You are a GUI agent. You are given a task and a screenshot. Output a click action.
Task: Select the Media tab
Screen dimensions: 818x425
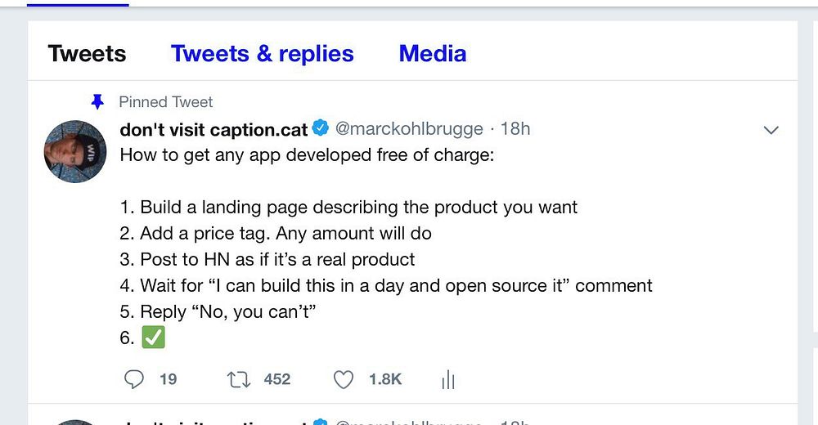[432, 54]
